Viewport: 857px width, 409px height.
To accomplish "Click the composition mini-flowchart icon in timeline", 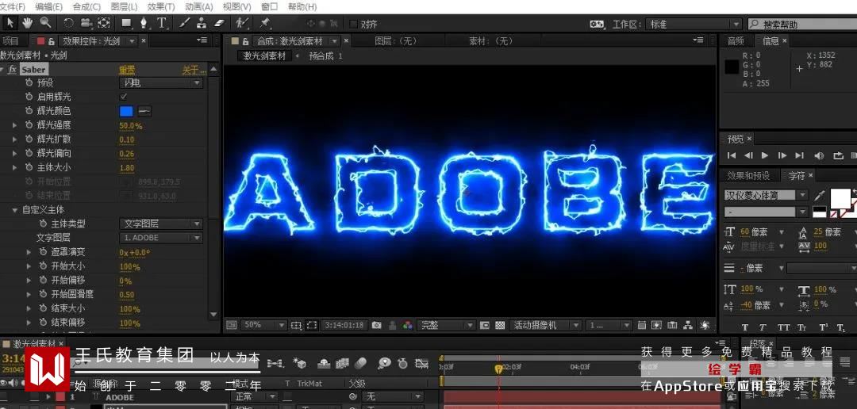I will pyautogui.click(x=275, y=363).
